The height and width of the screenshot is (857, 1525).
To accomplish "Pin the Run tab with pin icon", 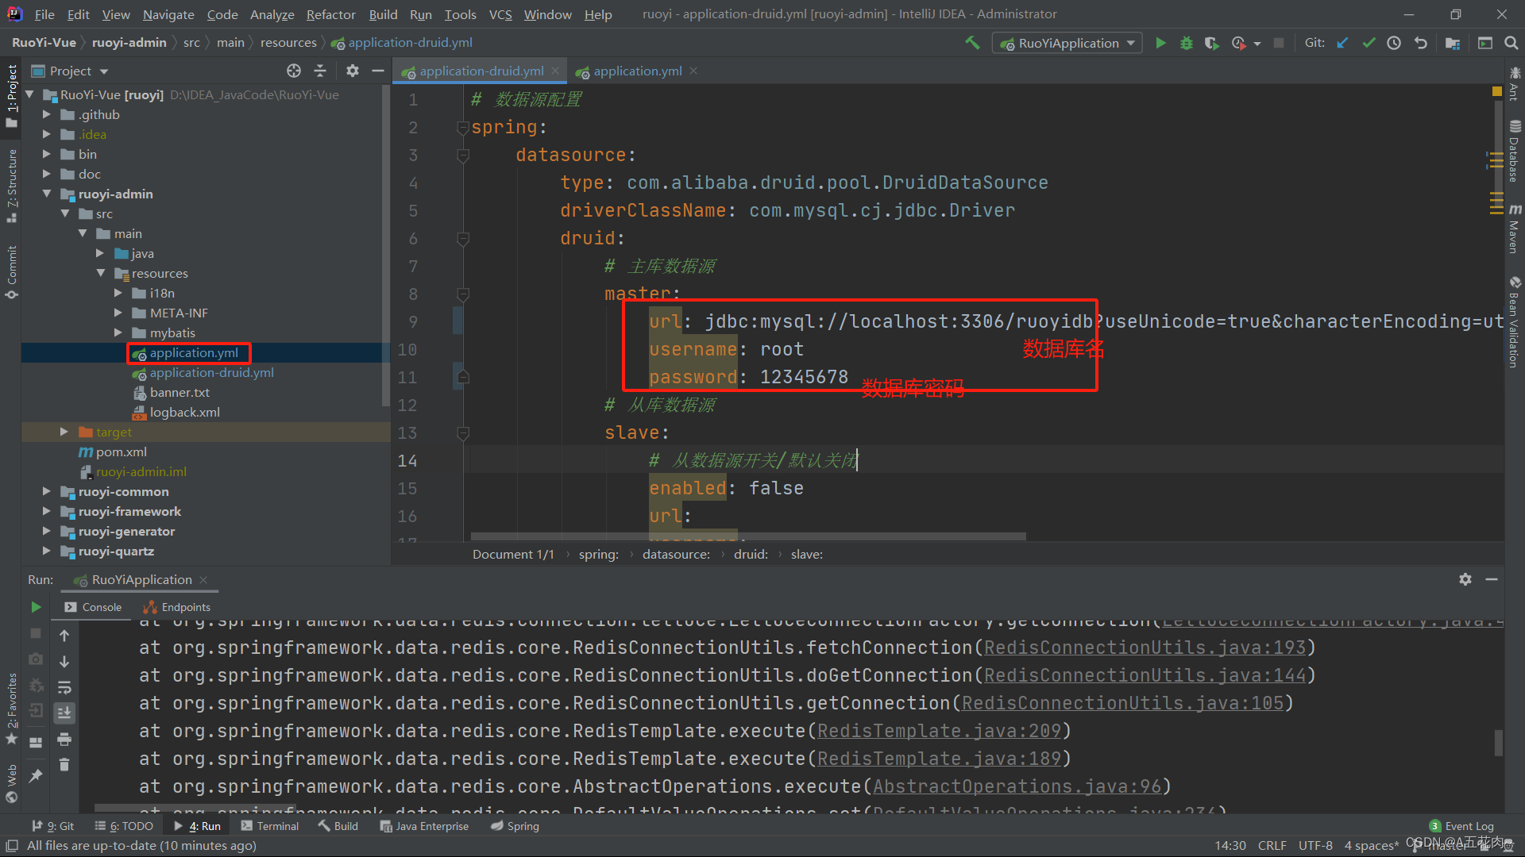I will tap(36, 775).
